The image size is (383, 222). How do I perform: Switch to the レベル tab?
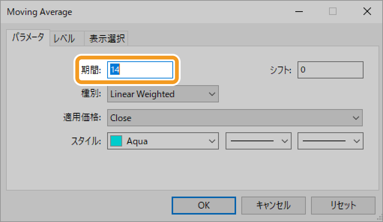(64, 38)
